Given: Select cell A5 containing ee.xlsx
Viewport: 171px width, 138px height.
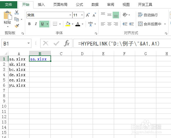Looking at the screenshot, I should [x=19, y=80].
